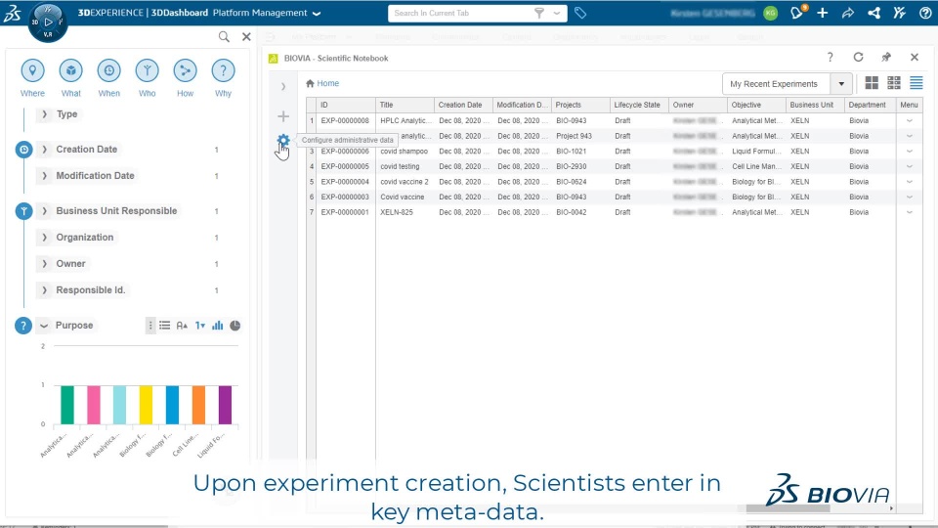
Task: Open search filter options dropdown
Action: coord(557,13)
